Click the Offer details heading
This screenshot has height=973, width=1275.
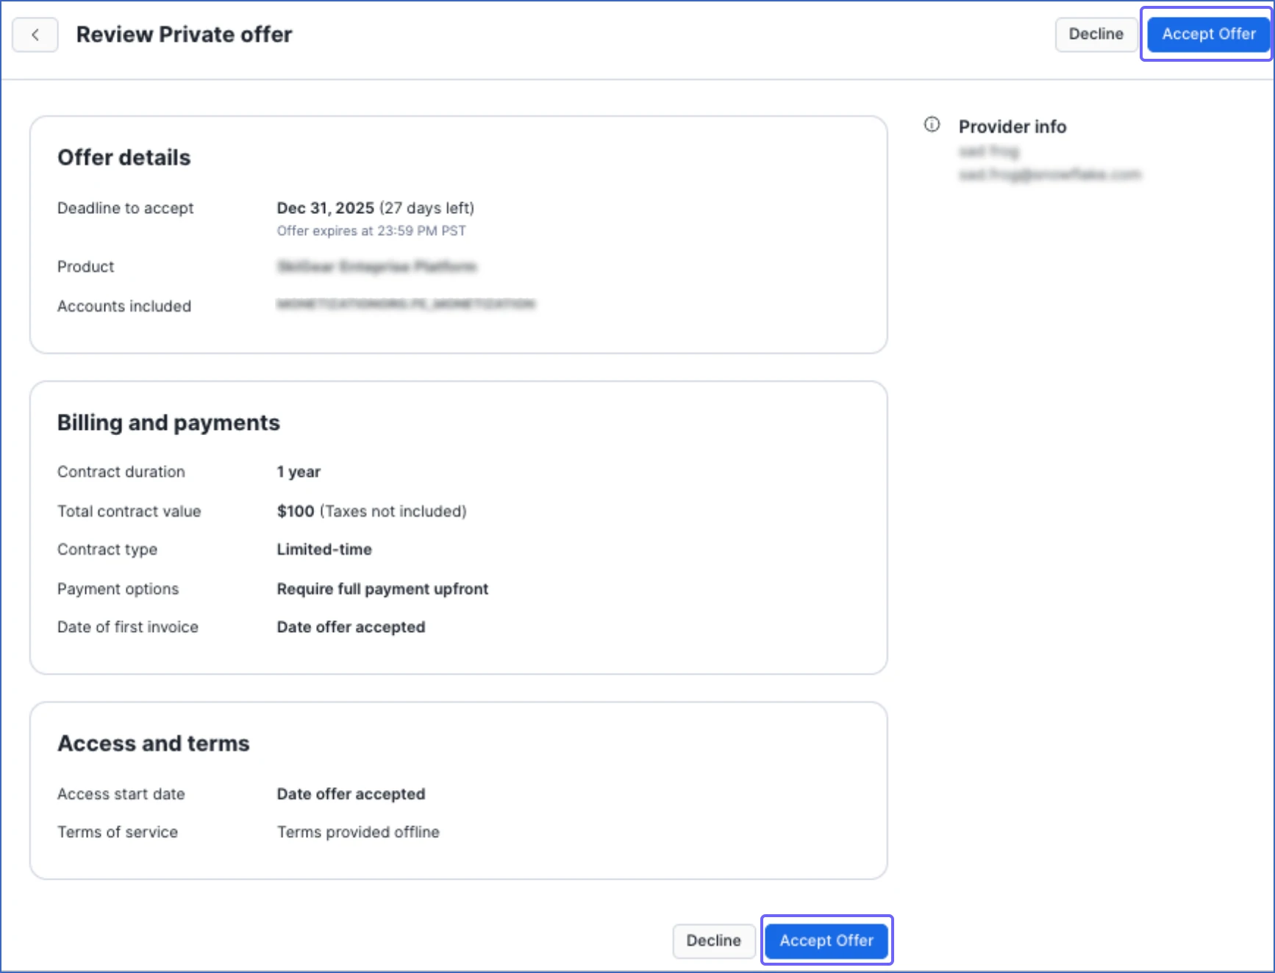[124, 157]
